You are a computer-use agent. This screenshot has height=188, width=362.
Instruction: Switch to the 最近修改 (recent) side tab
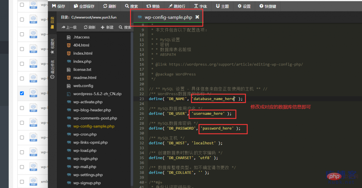point(52,69)
